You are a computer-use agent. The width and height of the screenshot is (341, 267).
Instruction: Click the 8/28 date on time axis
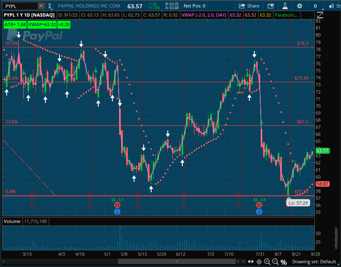315,254
